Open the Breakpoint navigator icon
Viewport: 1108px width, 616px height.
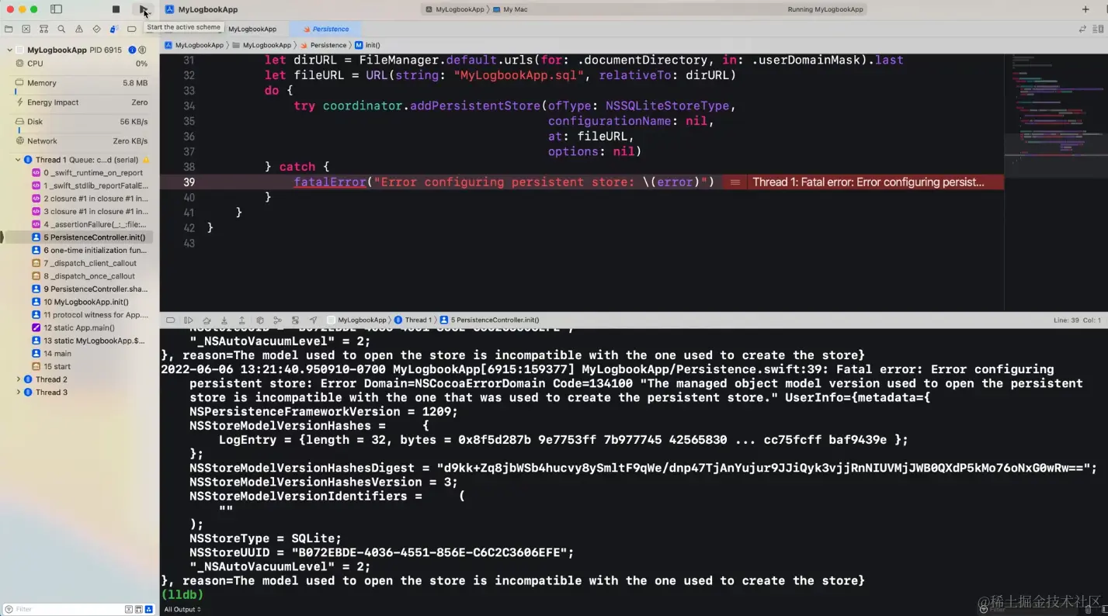[x=132, y=29]
